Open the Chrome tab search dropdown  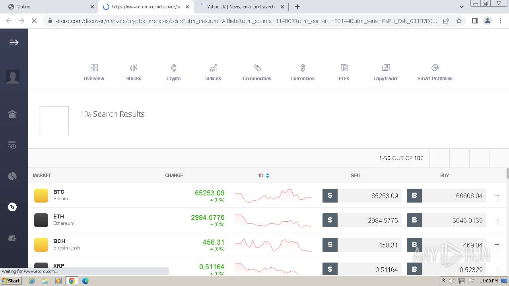point(462,7)
